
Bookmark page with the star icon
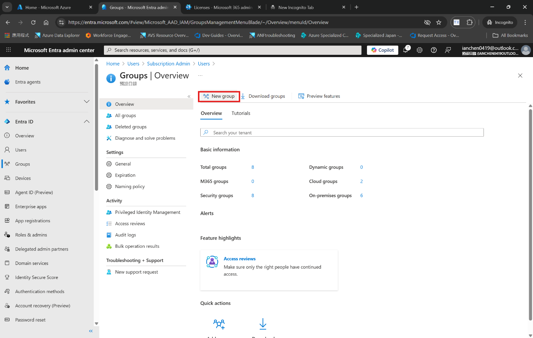click(439, 22)
